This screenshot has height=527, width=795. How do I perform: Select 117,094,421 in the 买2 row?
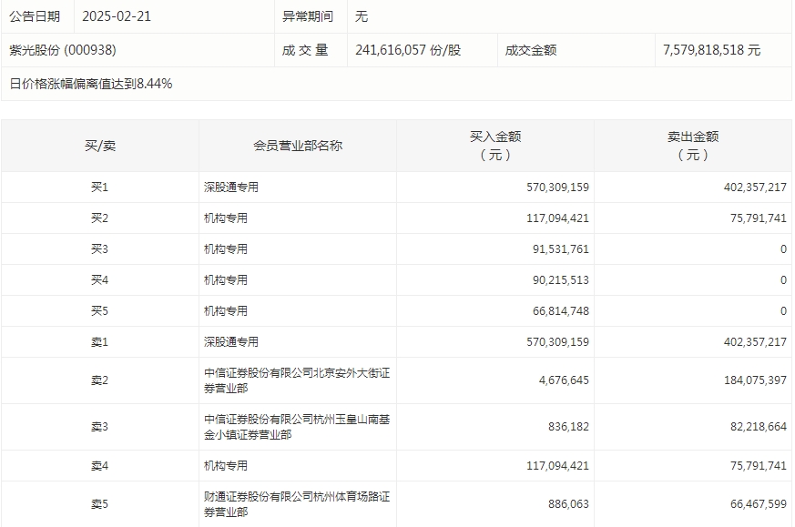557,218
